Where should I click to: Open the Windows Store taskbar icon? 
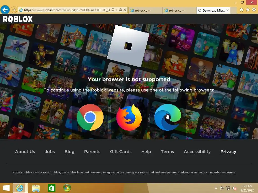point(51,188)
